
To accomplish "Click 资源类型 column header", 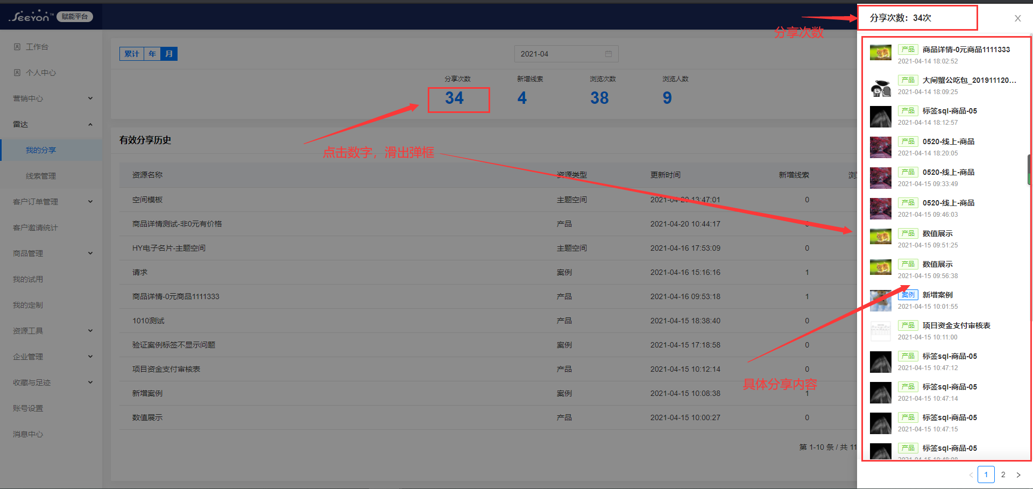I will pos(572,175).
